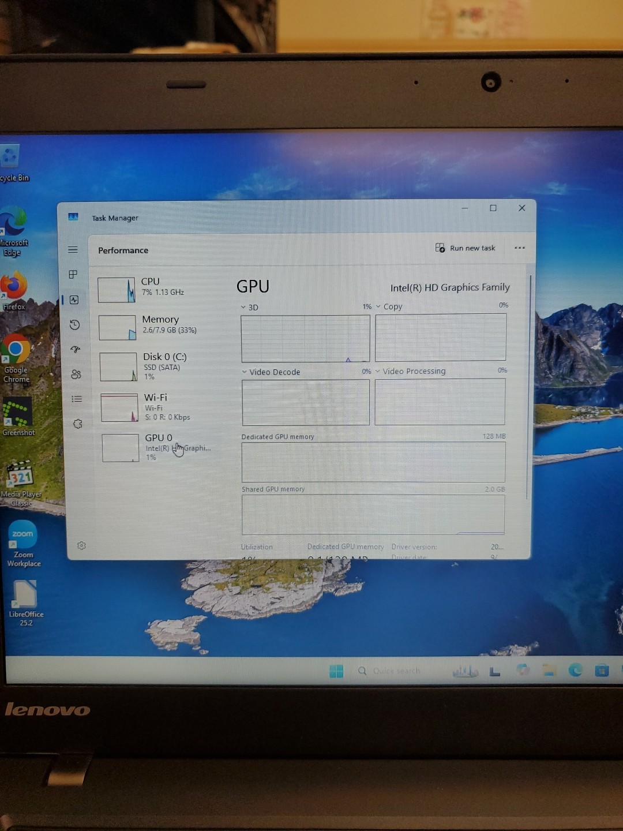Select the Media Player Classic desktop shortcut

pos(21,484)
